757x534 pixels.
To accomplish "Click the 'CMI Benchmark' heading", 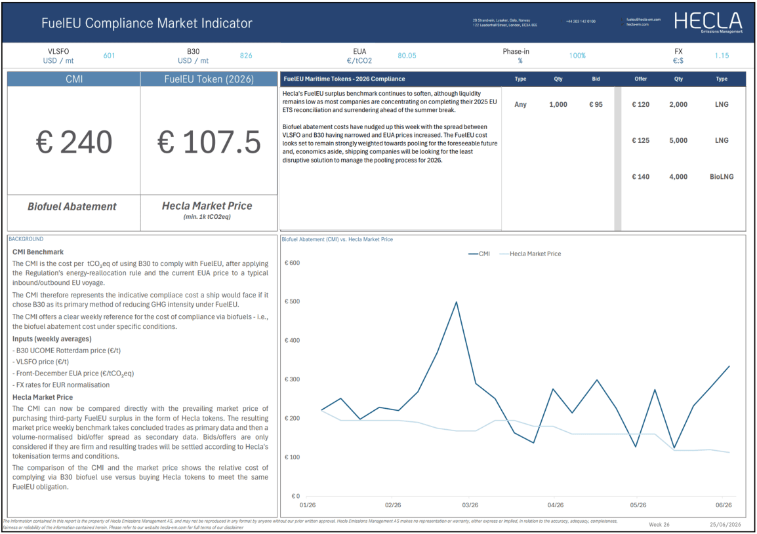I will click(x=38, y=252).
